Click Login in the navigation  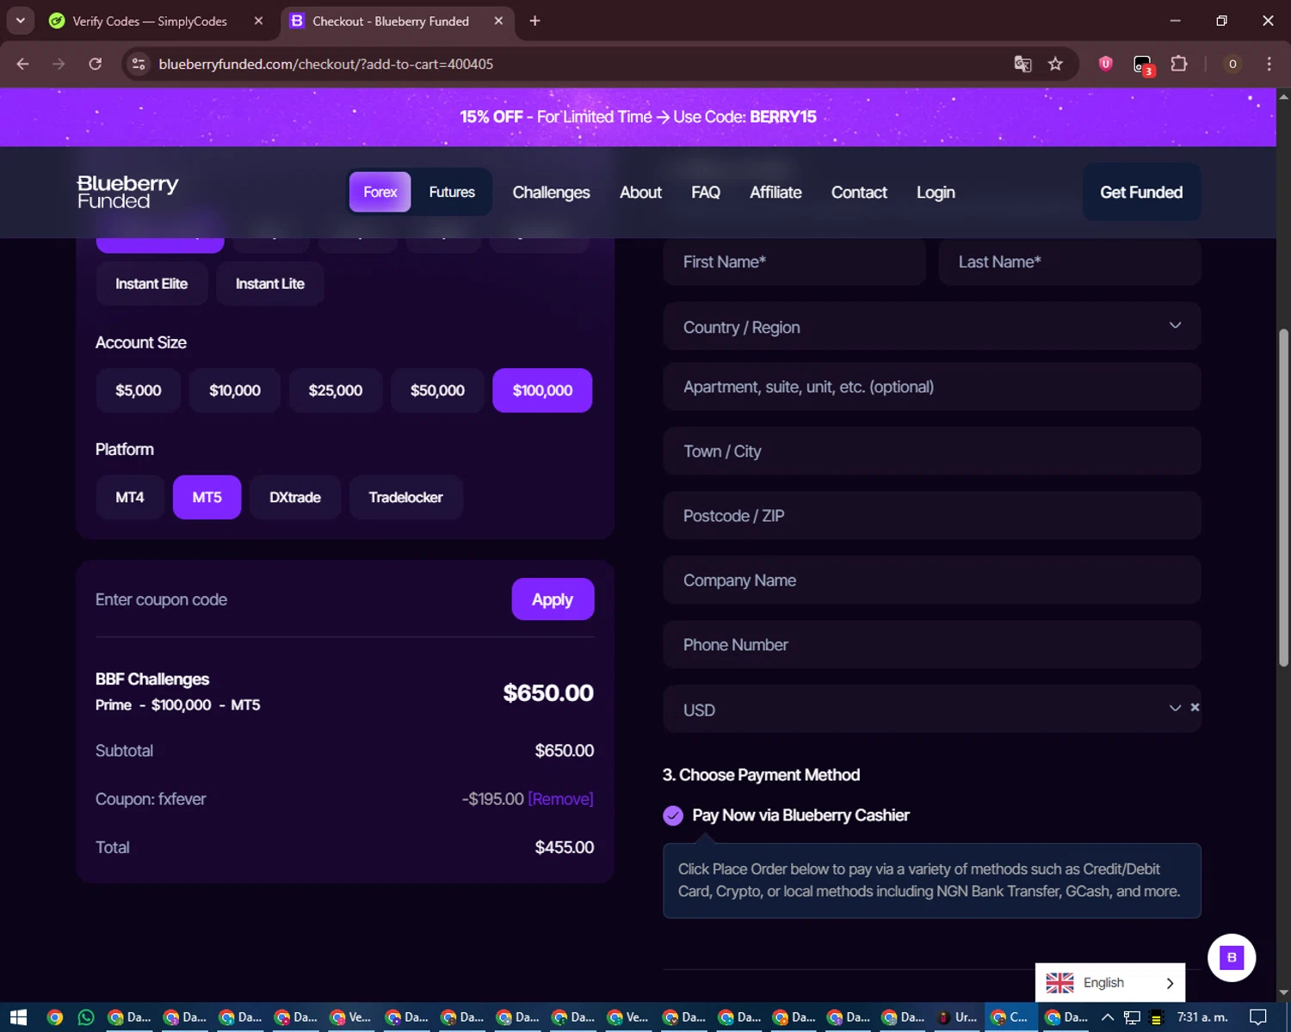point(936,192)
